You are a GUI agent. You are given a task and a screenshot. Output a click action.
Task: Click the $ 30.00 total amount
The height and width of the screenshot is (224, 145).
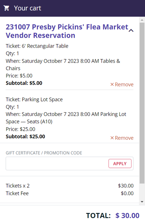pos(127,215)
